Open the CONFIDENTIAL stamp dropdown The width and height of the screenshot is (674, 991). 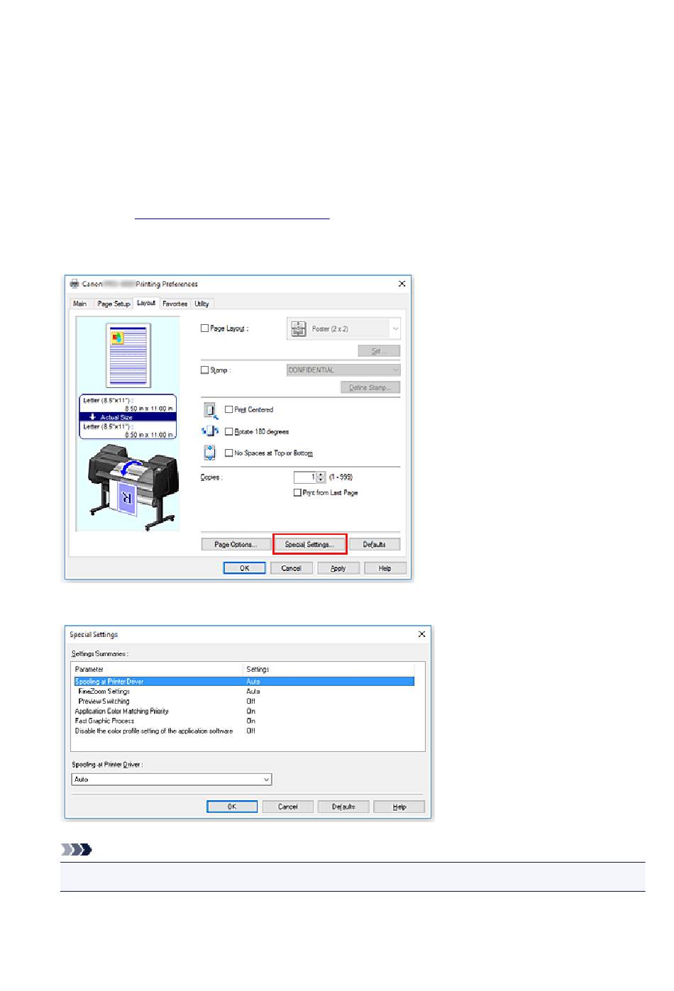click(x=343, y=370)
